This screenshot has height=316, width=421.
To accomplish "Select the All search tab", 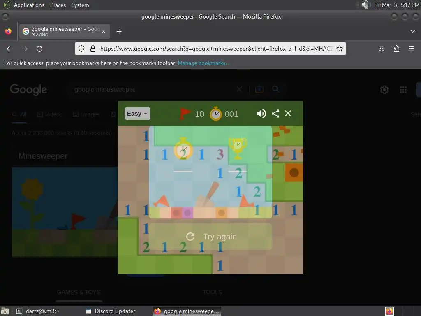I will [19, 114].
